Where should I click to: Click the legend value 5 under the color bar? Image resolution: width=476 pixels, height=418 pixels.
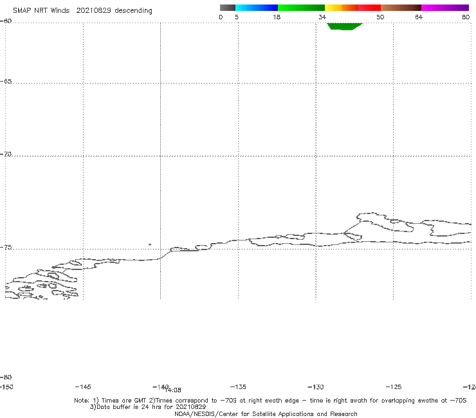pyautogui.click(x=237, y=17)
